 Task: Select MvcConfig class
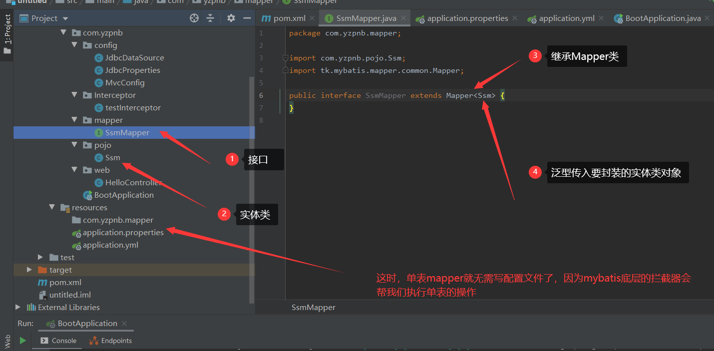(x=119, y=82)
